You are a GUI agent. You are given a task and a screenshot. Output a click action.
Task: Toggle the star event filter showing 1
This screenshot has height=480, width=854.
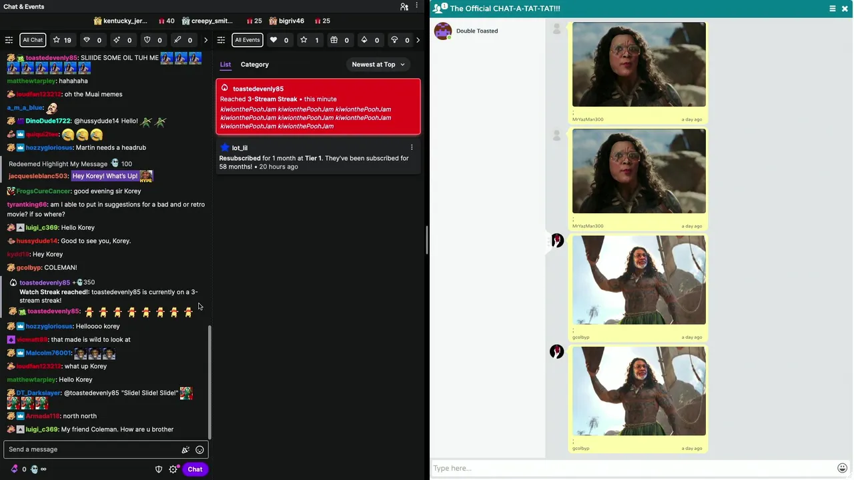[x=310, y=40]
